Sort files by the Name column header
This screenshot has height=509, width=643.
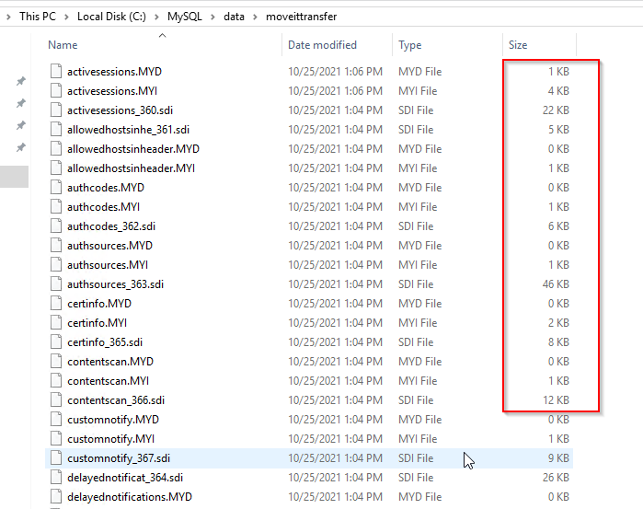[x=63, y=45]
